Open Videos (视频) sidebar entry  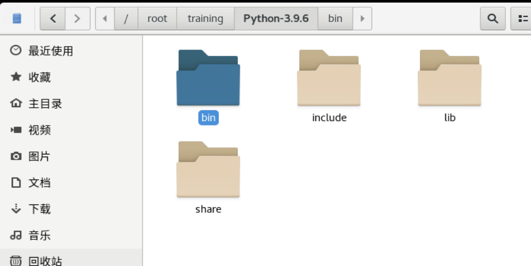[x=39, y=130]
